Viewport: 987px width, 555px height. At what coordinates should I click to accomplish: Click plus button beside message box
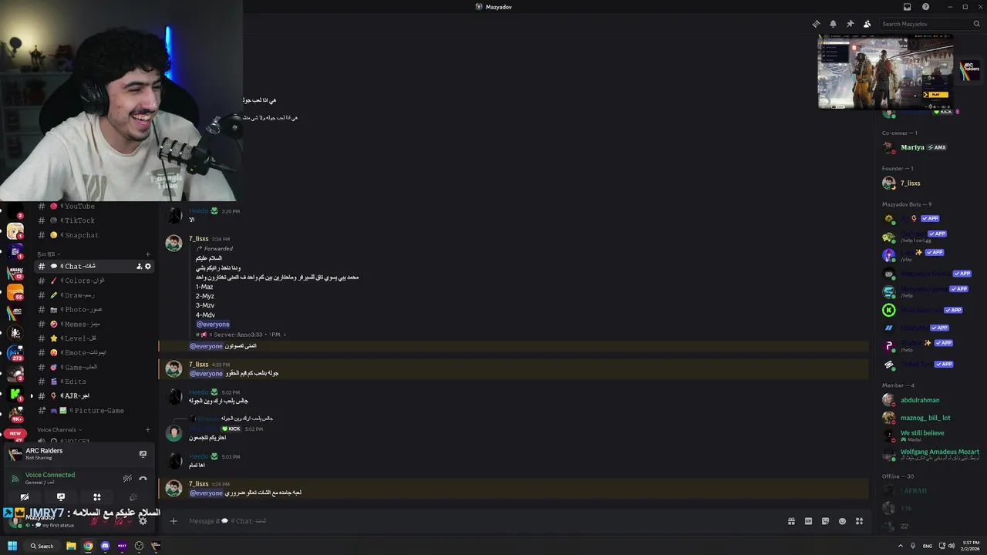click(173, 521)
